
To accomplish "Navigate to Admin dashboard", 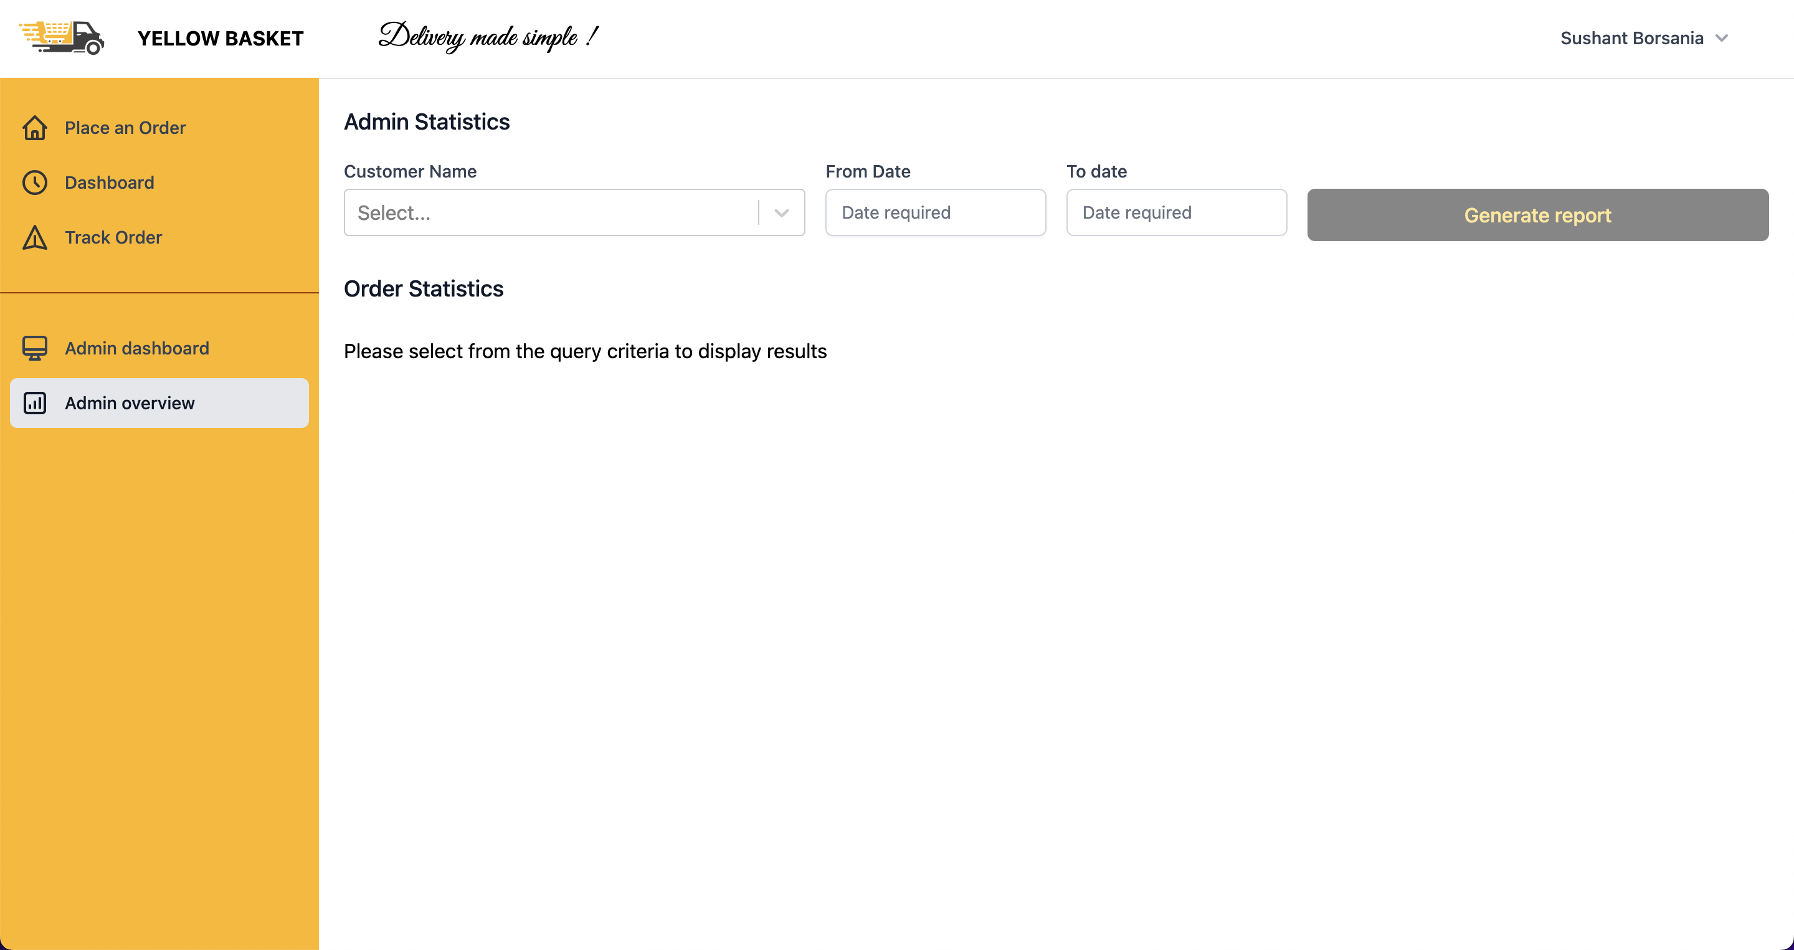I will (x=136, y=348).
